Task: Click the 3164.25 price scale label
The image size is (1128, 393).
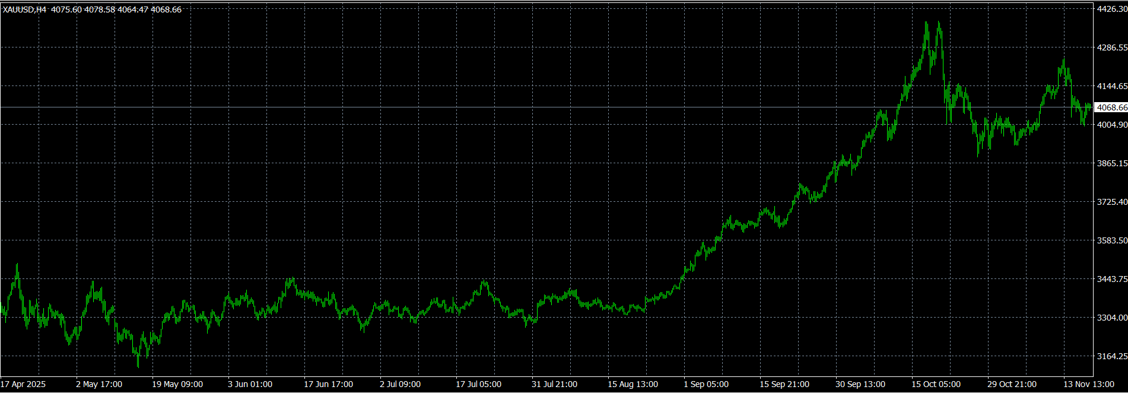Action: click(x=1111, y=356)
